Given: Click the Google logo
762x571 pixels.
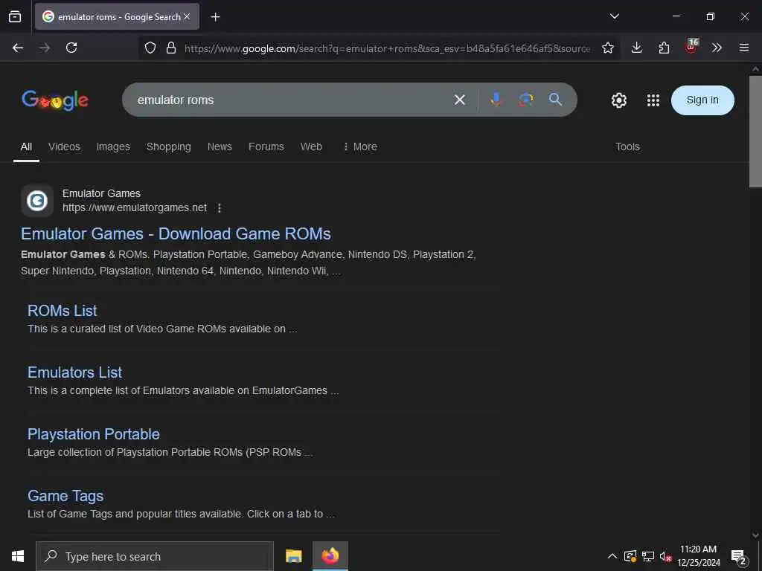Looking at the screenshot, I should (55, 100).
